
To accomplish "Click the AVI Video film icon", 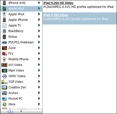I will coord(4,65).
